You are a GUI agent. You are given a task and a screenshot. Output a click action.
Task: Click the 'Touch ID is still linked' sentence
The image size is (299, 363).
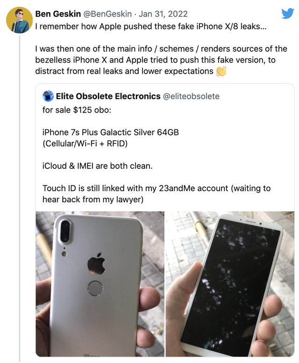point(157,194)
